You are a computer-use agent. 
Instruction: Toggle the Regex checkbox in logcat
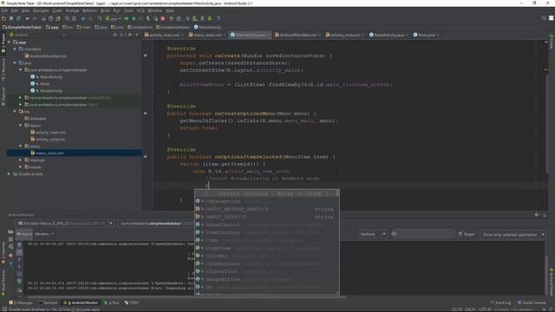coord(460,234)
